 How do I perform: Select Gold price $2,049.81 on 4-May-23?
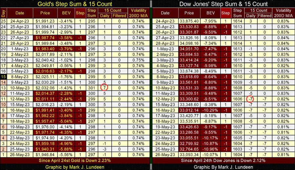pos(45,66)
